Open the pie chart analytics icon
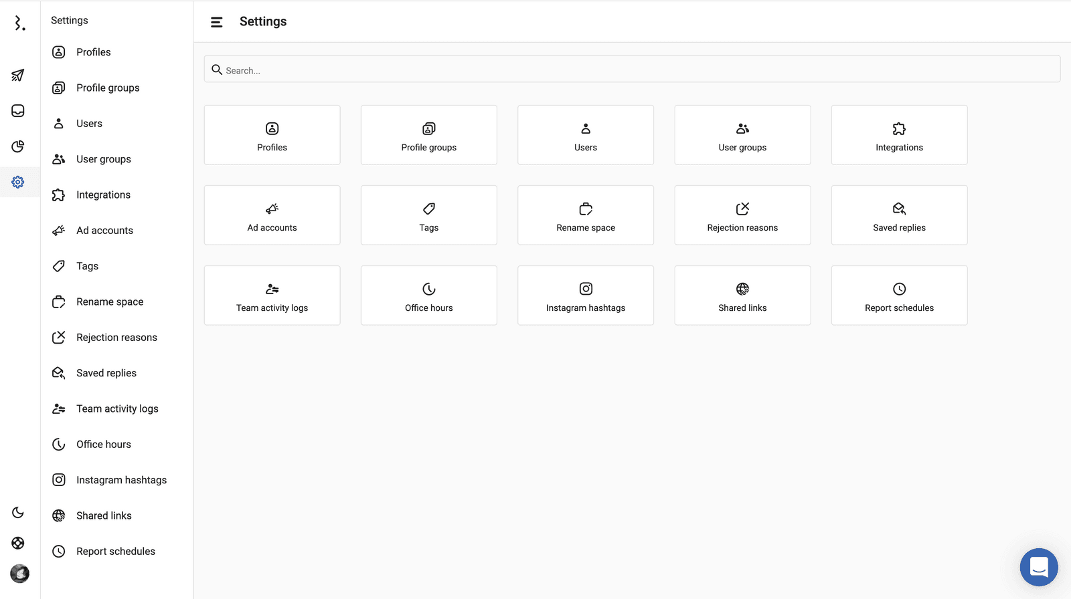The height and width of the screenshot is (599, 1071). point(18,146)
